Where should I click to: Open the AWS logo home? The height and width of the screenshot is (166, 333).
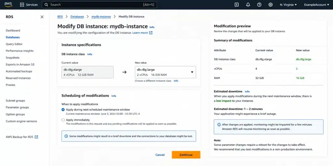coord(8,5)
